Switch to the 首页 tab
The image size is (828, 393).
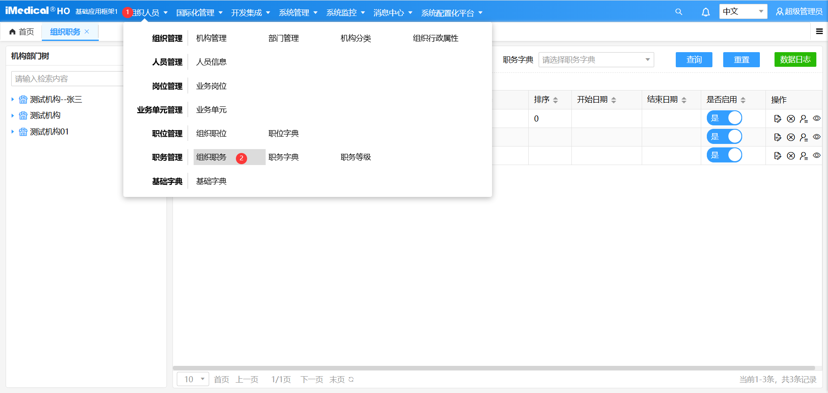point(22,32)
